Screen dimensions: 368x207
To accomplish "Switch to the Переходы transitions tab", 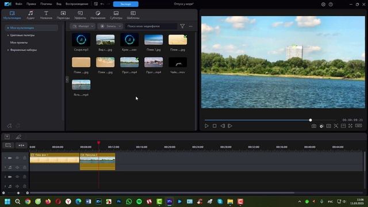I will pyautogui.click(x=63, y=15).
